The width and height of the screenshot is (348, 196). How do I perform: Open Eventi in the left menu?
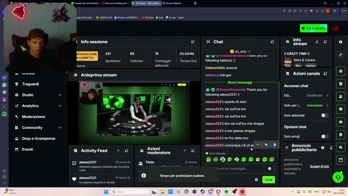click(x=27, y=149)
